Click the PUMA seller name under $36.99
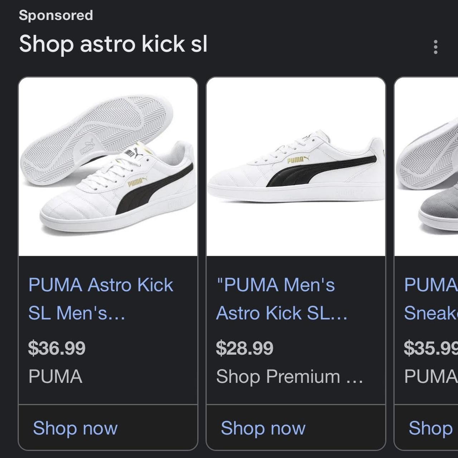The height and width of the screenshot is (458, 458). tap(55, 376)
